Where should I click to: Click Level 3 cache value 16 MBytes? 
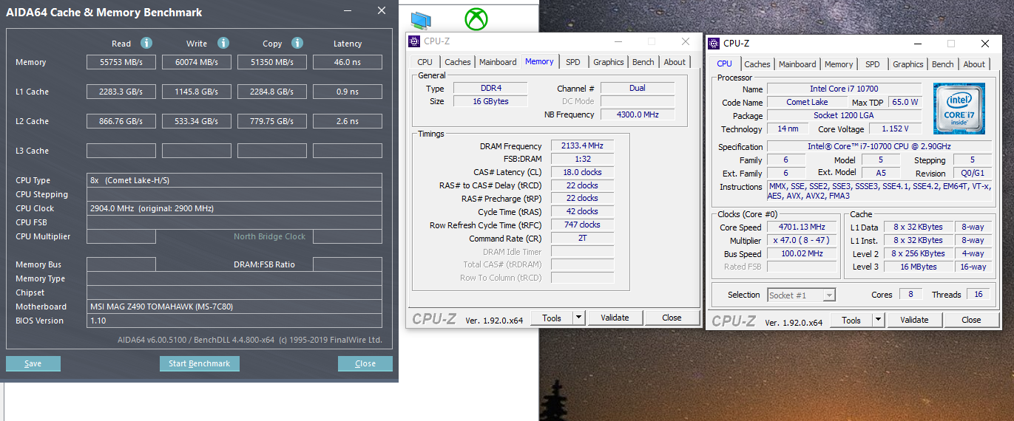click(x=919, y=267)
